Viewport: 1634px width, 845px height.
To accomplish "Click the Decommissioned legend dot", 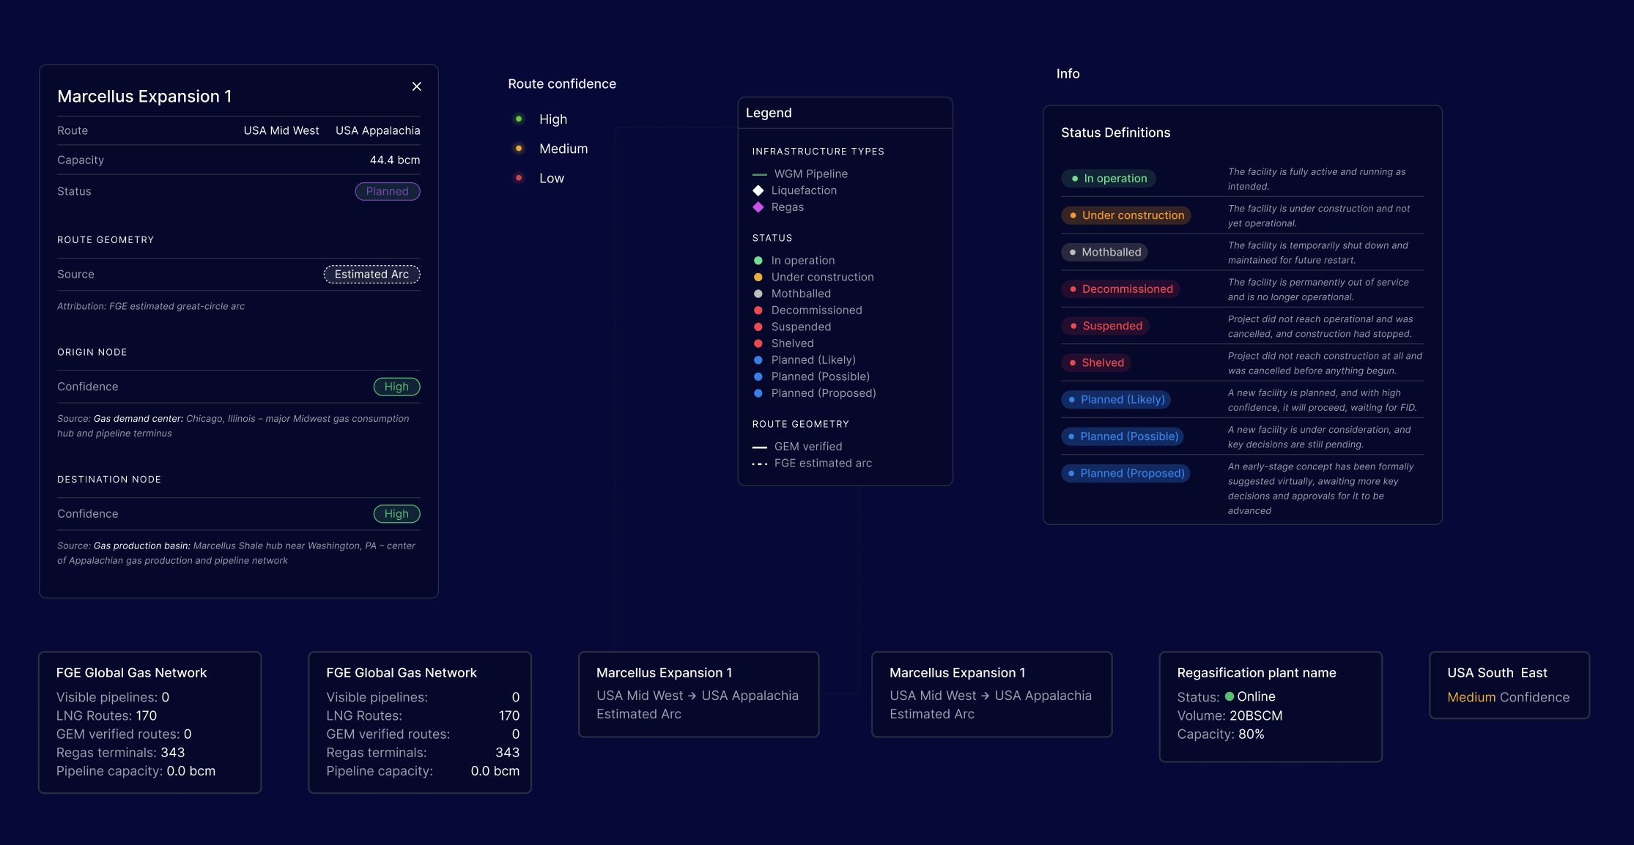I will coord(758,310).
